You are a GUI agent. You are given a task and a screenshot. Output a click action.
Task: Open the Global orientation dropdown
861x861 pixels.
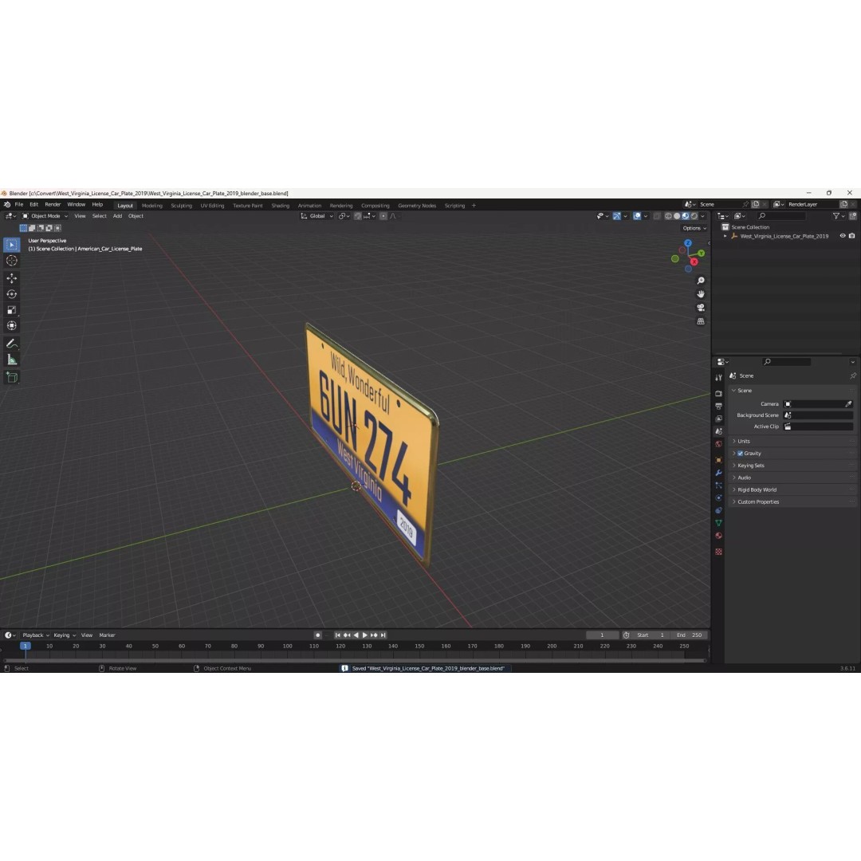[316, 216]
